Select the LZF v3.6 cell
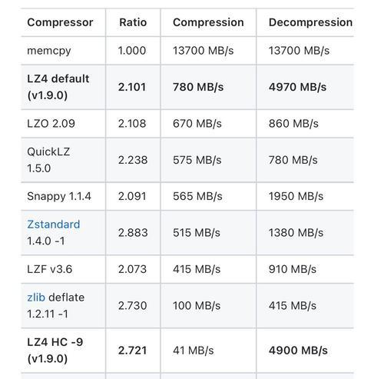Image resolution: width=384 pixels, height=379 pixels. coord(63,269)
